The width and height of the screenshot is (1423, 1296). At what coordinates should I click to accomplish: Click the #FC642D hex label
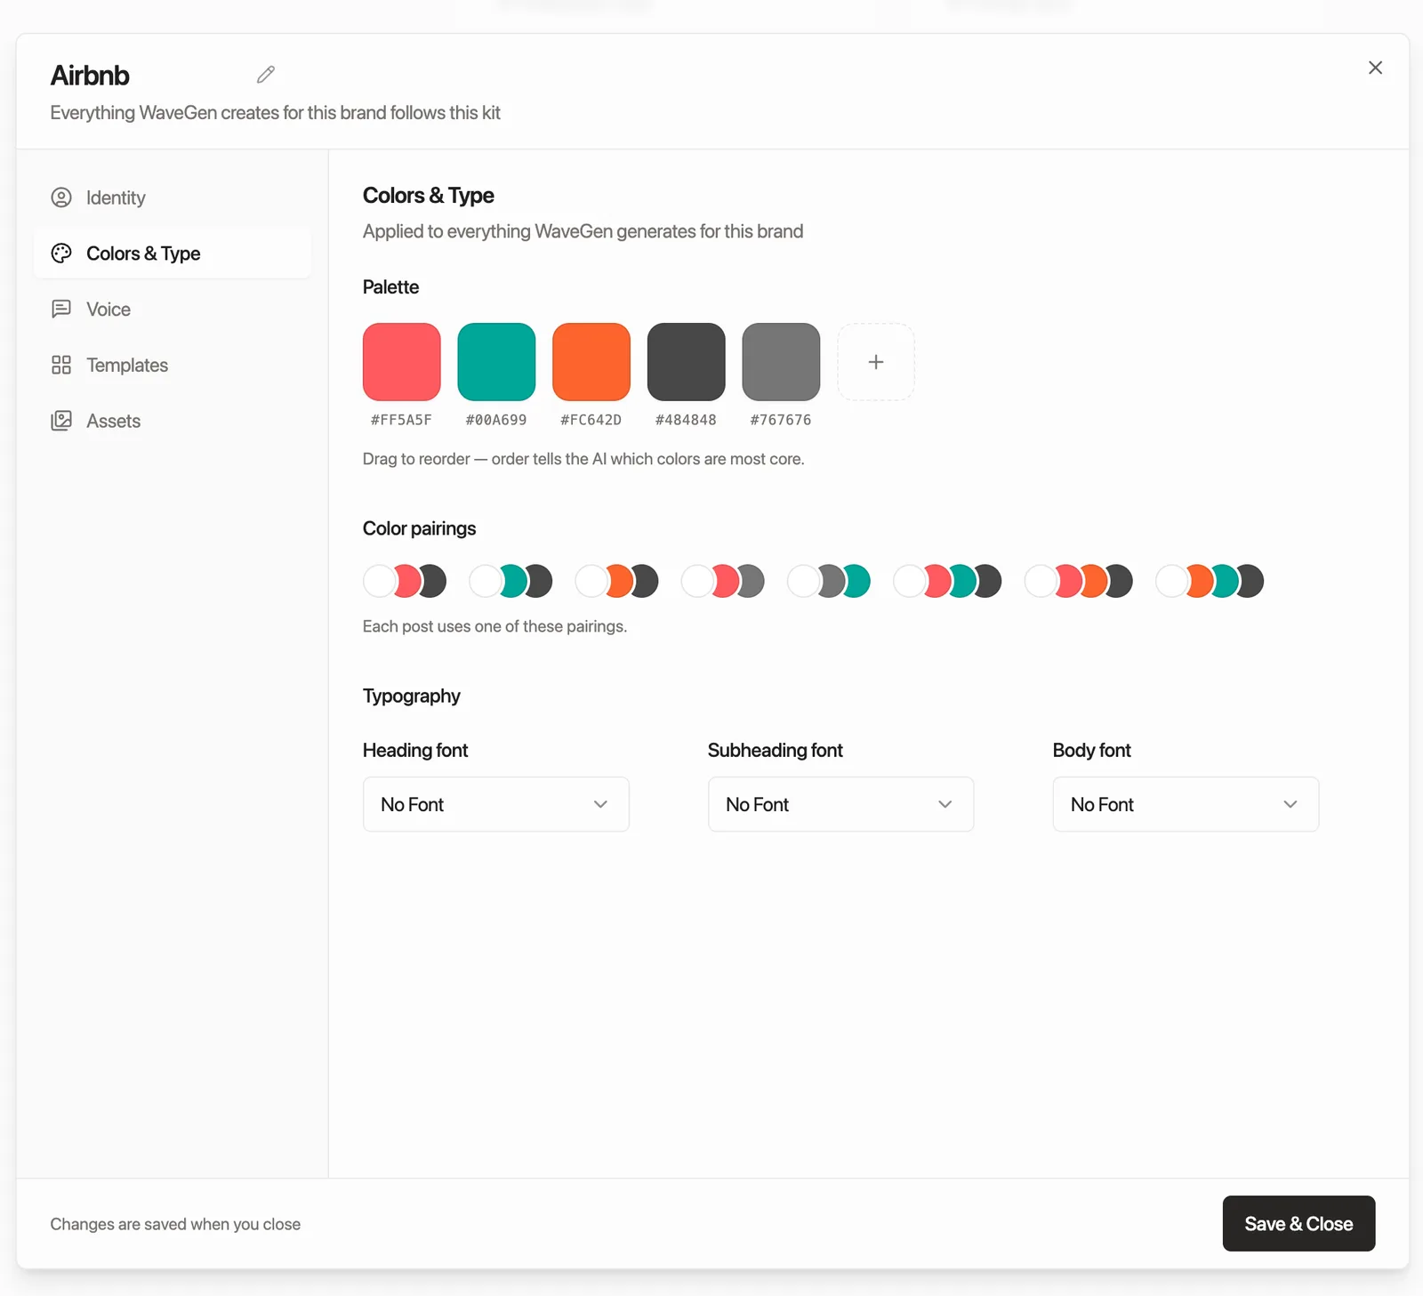pos(591,420)
